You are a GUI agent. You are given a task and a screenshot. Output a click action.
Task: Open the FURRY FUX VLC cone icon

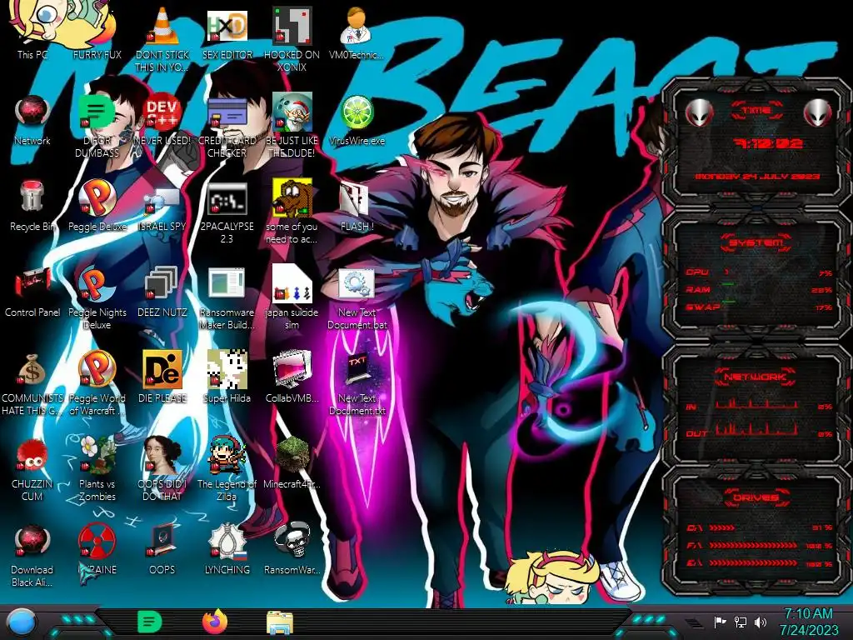(97, 32)
